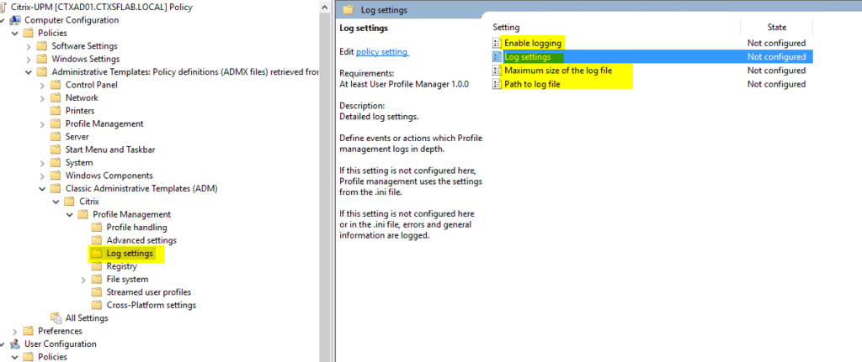Click the Enable logging policy icon
The image size is (862, 362).
(497, 43)
